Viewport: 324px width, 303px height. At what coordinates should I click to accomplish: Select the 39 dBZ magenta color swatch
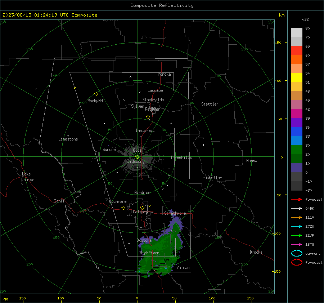297,114
